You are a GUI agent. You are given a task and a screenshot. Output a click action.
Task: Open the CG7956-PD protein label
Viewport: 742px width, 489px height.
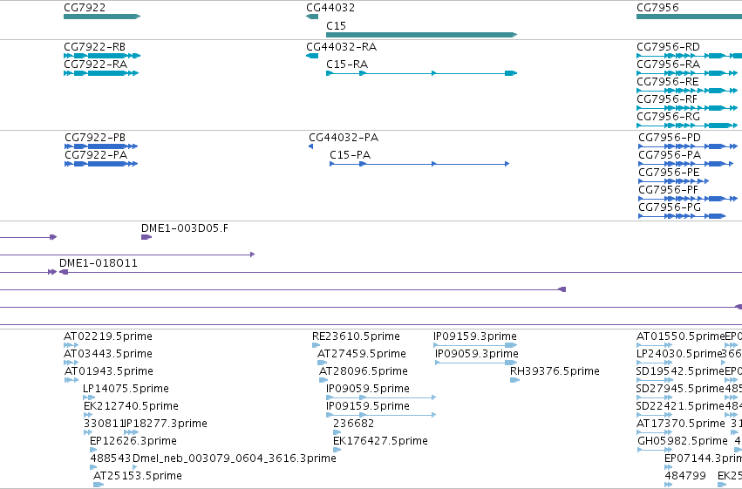[670, 138]
